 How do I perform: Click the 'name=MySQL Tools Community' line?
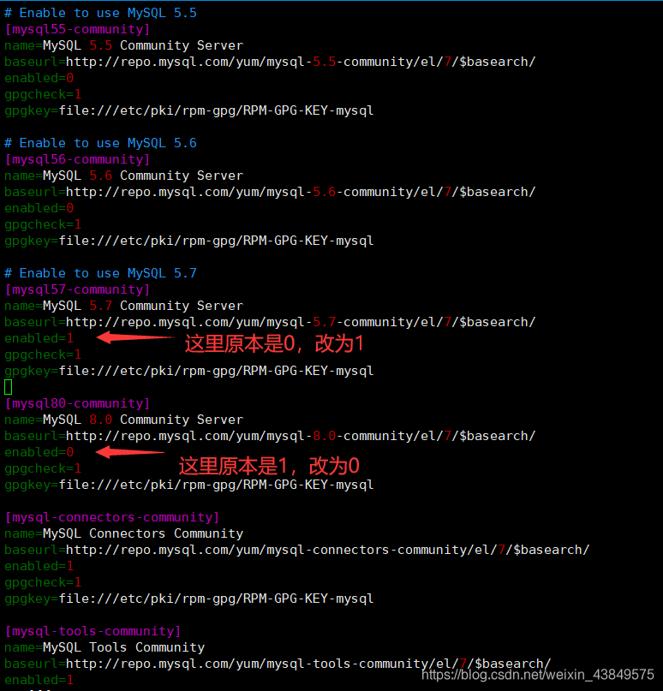[105, 647]
